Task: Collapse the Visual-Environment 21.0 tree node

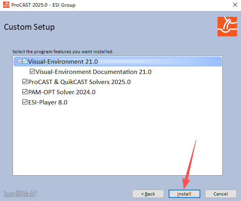Action: (x=20, y=61)
